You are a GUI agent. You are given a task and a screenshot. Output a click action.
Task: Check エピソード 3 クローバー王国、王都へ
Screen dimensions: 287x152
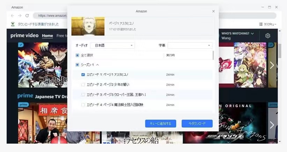click(x=83, y=95)
